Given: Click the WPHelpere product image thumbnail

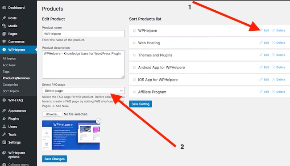Looking at the screenshot, I should 71,135.
